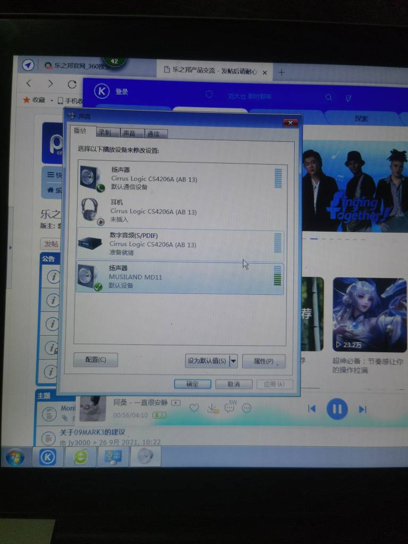Expand the Set Default dropdown arrow
Screen dimensions: 408x544
[x=233, y=361]
